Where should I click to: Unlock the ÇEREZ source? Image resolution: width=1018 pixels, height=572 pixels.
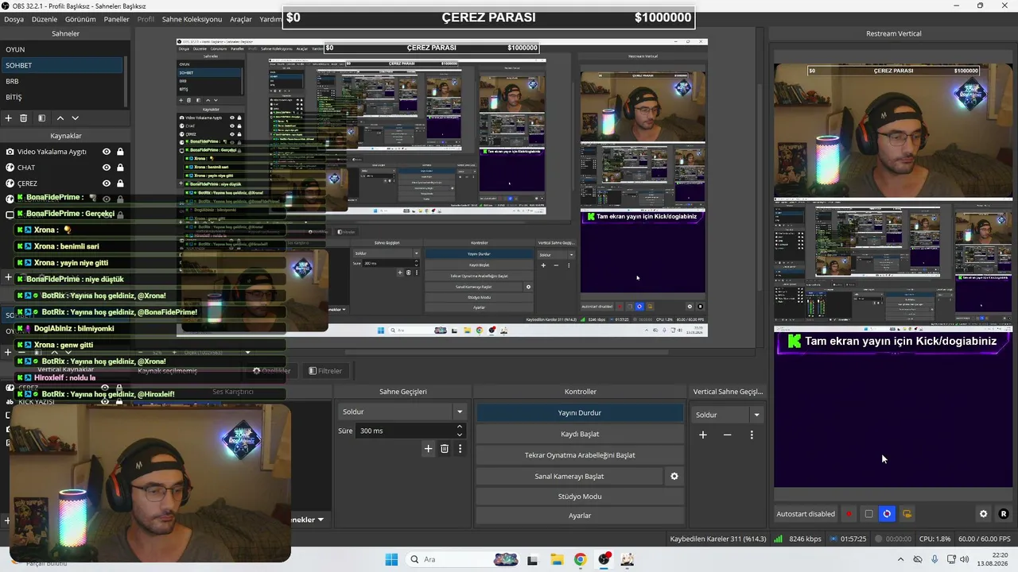point(120,184)
